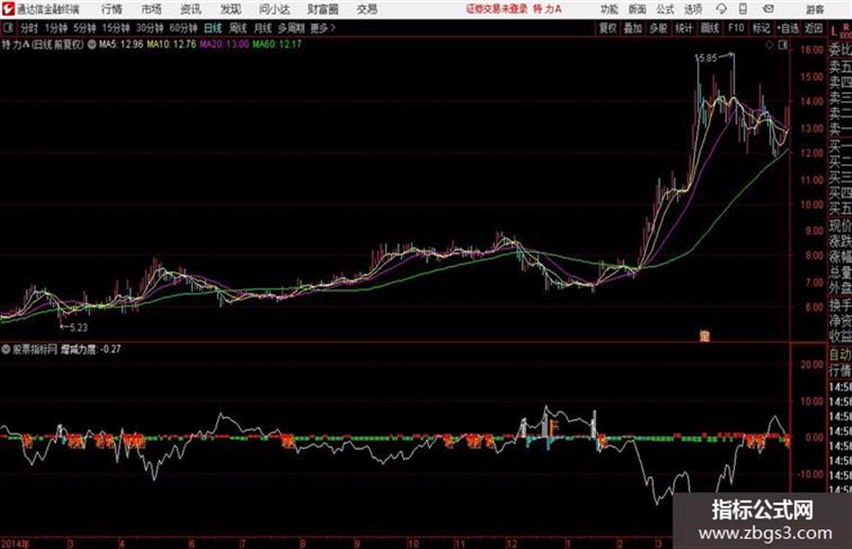Viewport: 852px width, 549px height.
Task: Click the red L icon in right panel
Action: (834, 32)
